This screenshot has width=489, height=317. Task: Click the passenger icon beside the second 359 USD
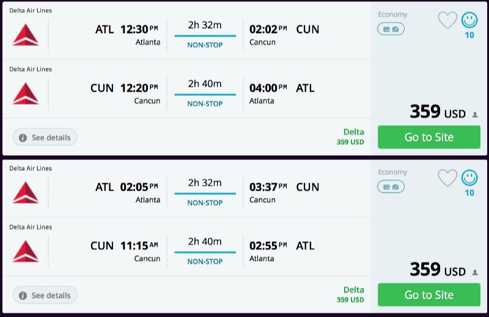475,272
